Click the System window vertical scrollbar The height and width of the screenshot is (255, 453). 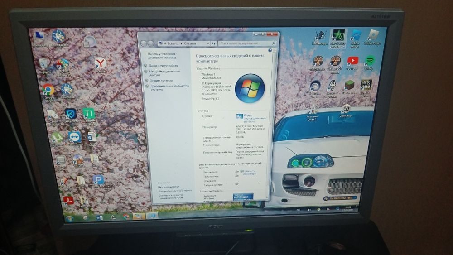click(270, 124)
